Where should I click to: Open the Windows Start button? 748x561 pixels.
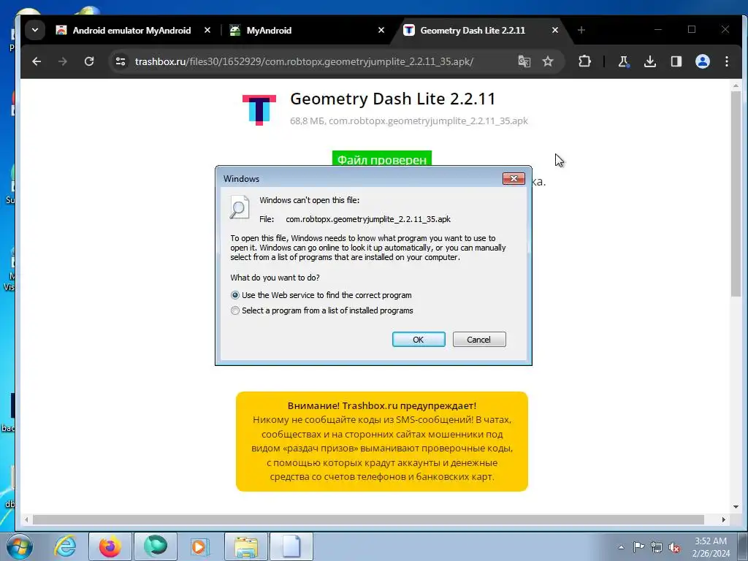[x=20, y=546]
